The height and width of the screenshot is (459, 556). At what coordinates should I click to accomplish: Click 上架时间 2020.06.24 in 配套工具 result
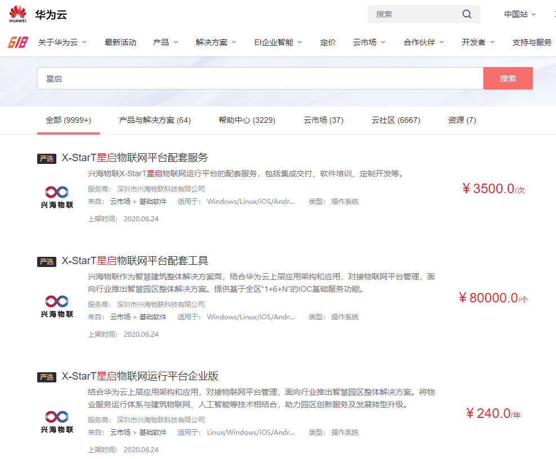pyautogui.click(x=123, y=334)
